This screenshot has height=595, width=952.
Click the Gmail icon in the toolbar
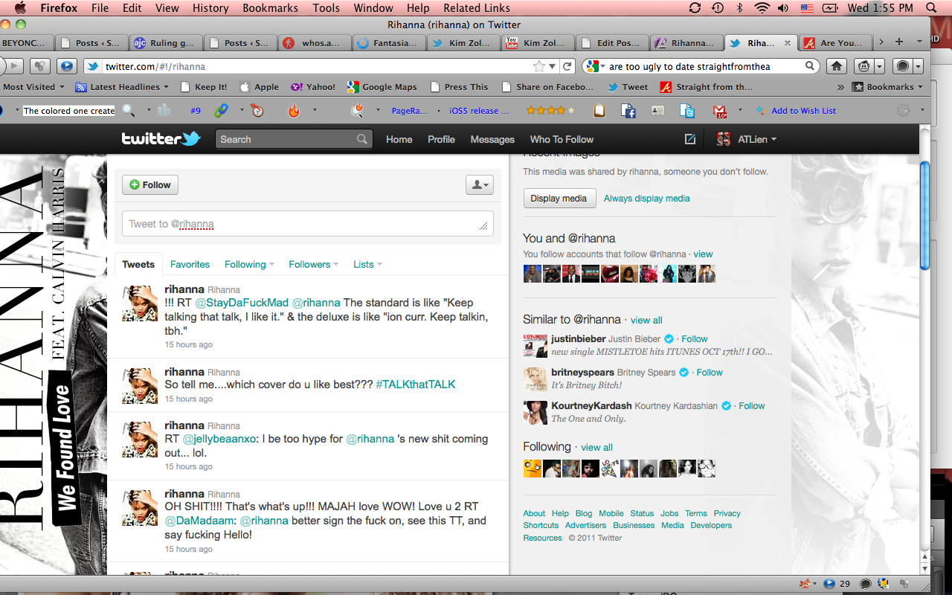point(720,111)
